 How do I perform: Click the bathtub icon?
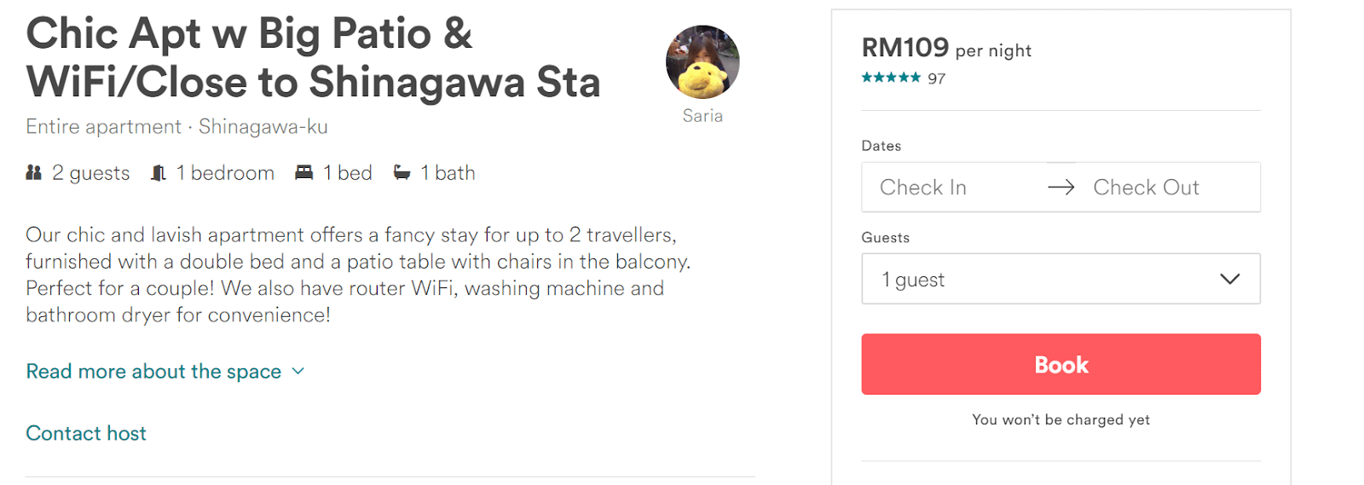(x=402, y=173)
